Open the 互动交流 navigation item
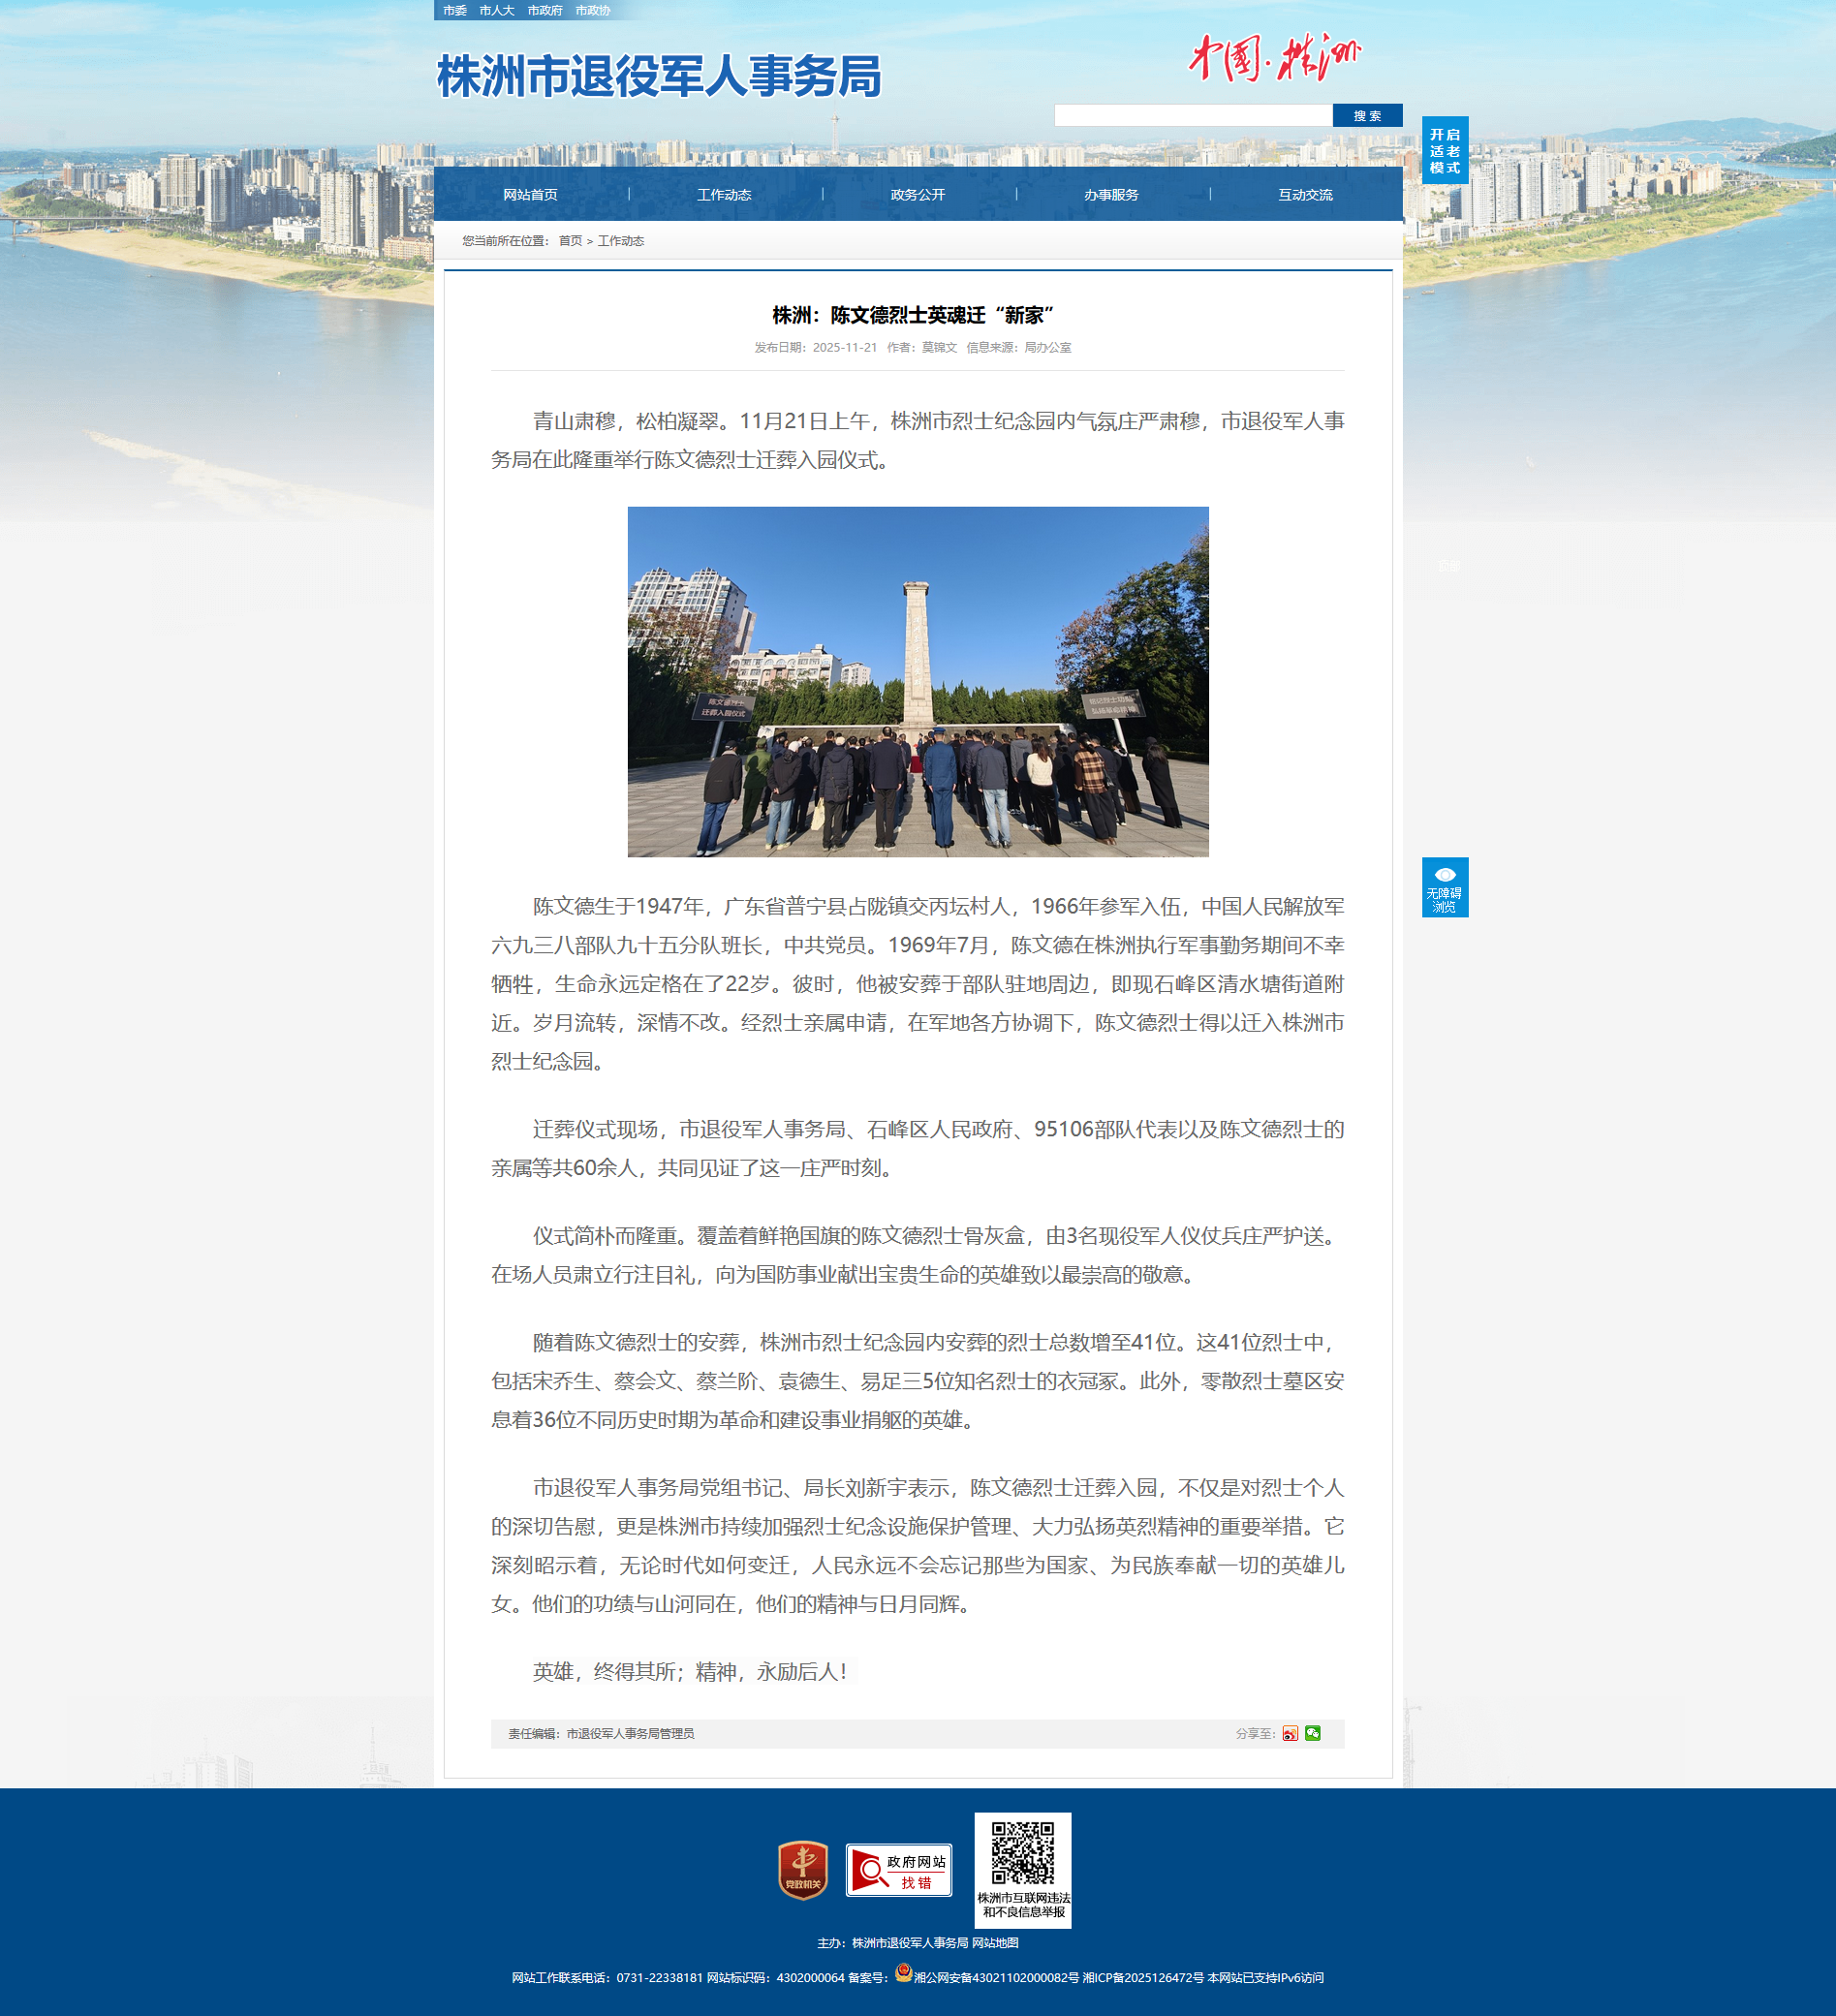Viewport: 1836px width, 2016px height. [x=1305, y=195]
